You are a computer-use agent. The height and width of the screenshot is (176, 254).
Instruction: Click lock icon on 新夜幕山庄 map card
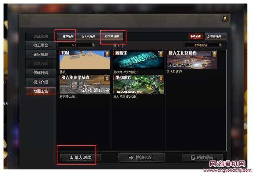(x=107, y=78)
